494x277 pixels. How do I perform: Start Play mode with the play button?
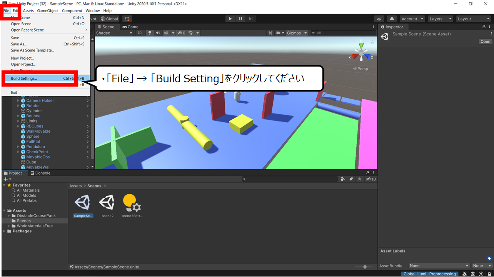pyautogui.click(x=230, y=18)
